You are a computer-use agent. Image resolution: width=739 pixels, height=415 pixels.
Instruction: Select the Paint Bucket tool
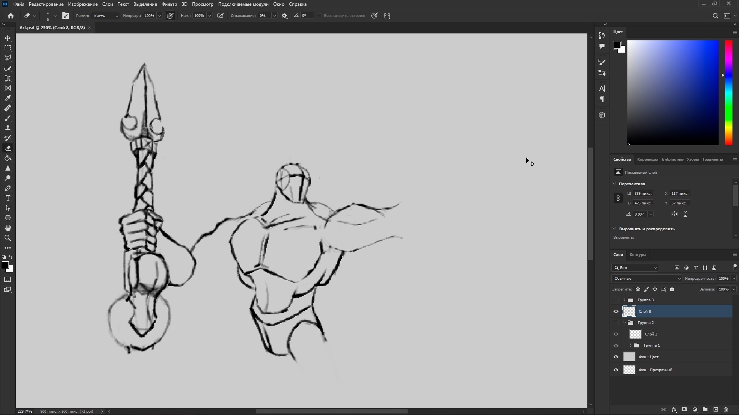tap(8, 158)
